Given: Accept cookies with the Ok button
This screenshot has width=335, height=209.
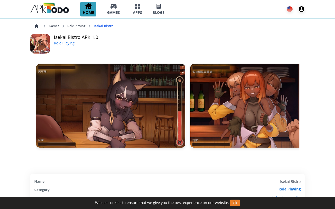Looking at the screenshot, I should (235, 203).
